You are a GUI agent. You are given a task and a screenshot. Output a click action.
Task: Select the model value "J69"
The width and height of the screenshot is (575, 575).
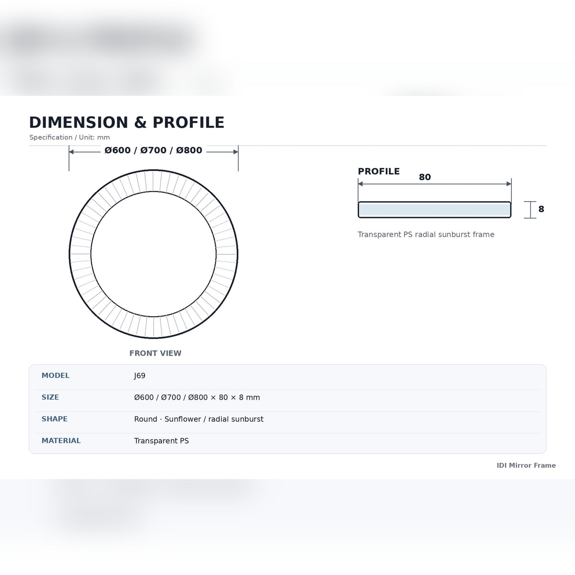(x=140, y=376)
